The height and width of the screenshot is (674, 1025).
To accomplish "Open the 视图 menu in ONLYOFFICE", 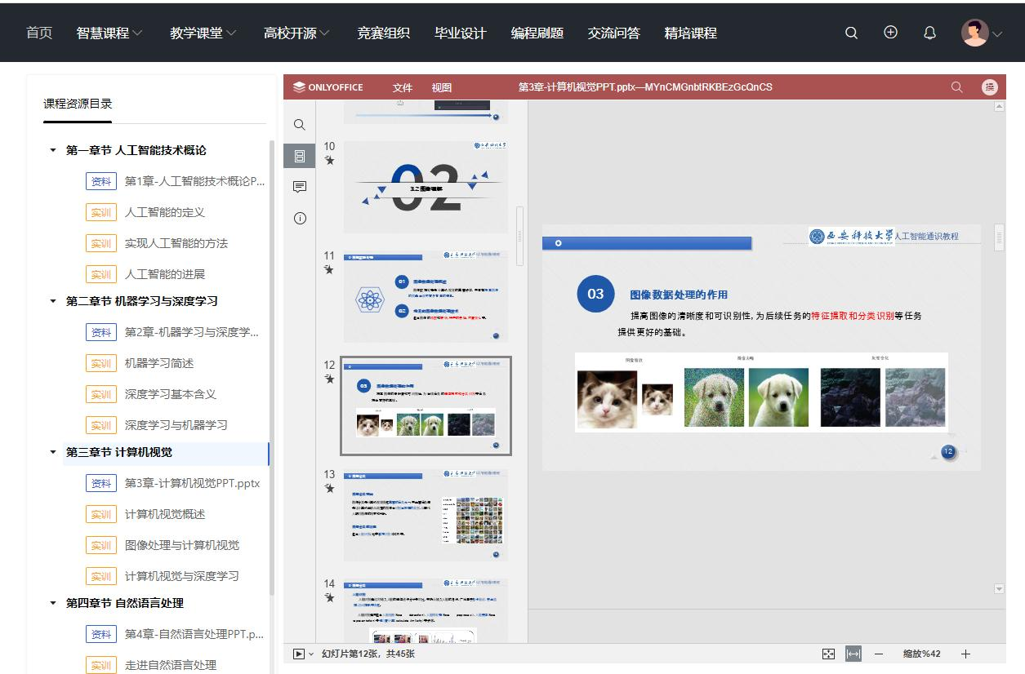I will 442,87.
